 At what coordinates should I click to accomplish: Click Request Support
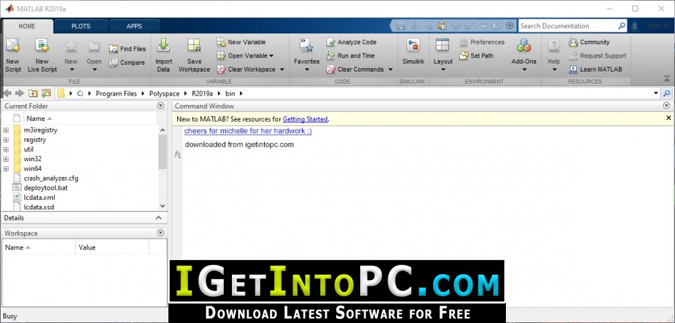point(597,56)
